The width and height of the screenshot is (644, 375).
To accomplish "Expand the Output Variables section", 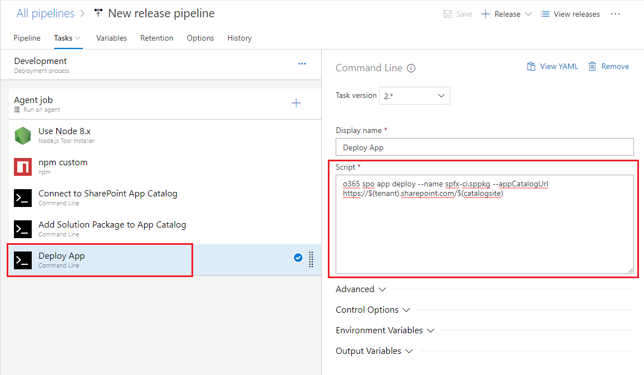I will tap(374, 351).
